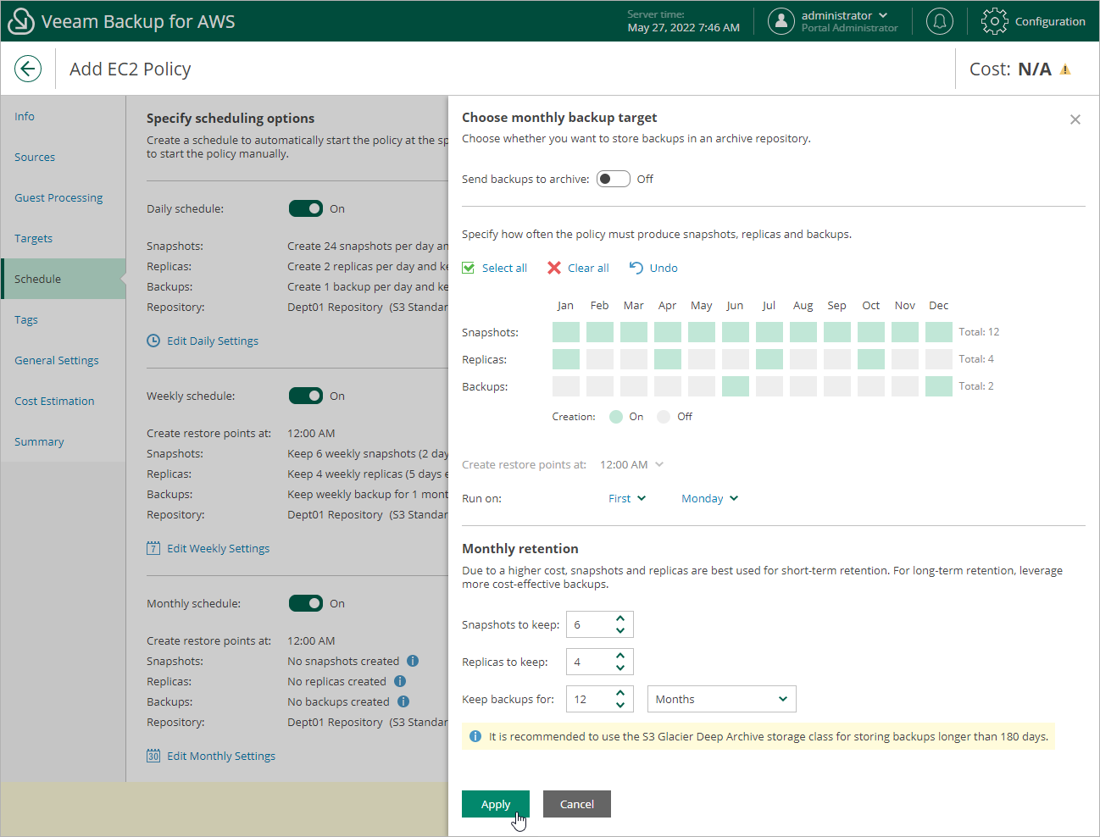Open Edit Weekly Settings
Screen dimensions: 1100x837
216,548
